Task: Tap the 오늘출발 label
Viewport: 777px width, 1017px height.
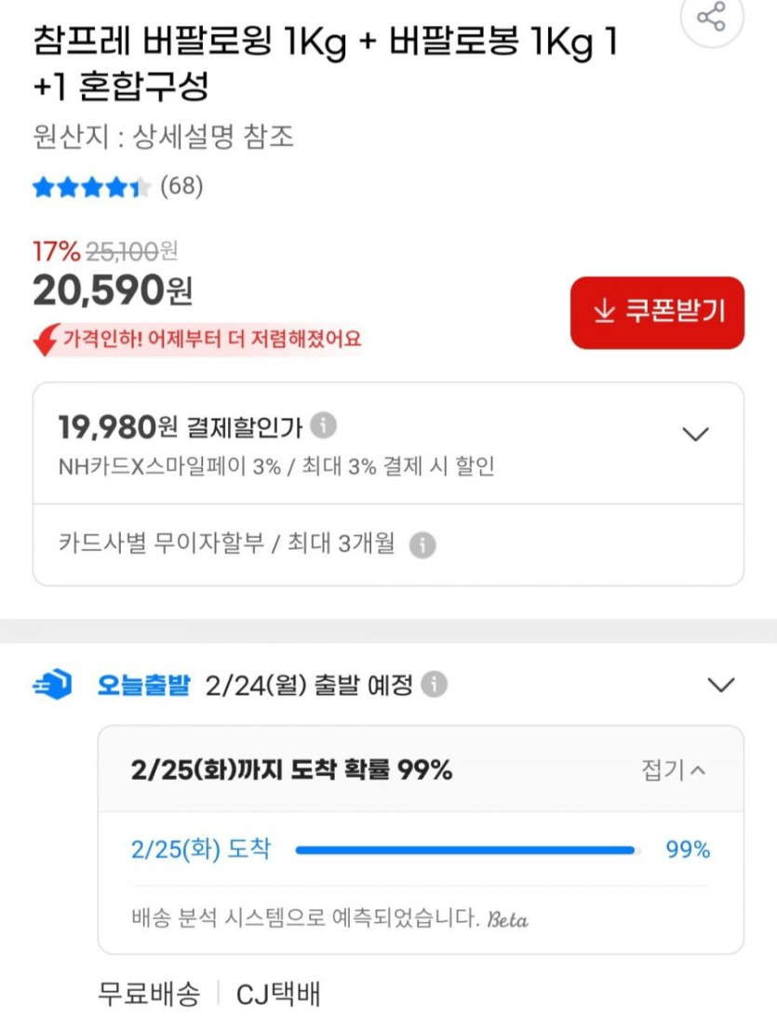Action: click(143, 687)
